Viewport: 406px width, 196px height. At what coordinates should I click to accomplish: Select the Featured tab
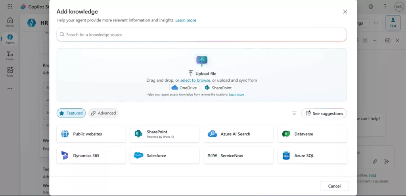[71, 113]
